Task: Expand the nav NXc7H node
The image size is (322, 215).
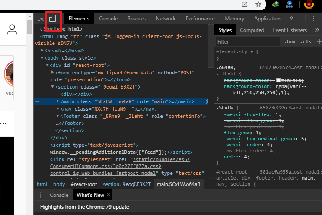Action: pos(58,108)
